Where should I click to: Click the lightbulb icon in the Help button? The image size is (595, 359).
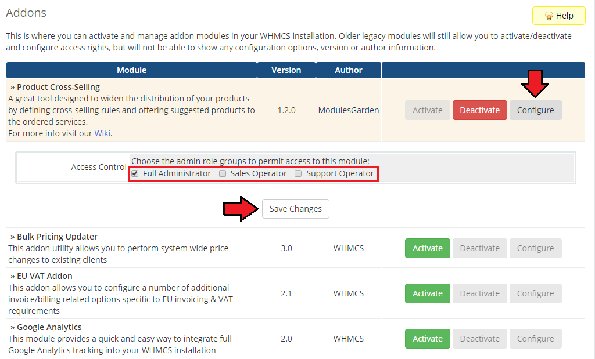[549, 16]
